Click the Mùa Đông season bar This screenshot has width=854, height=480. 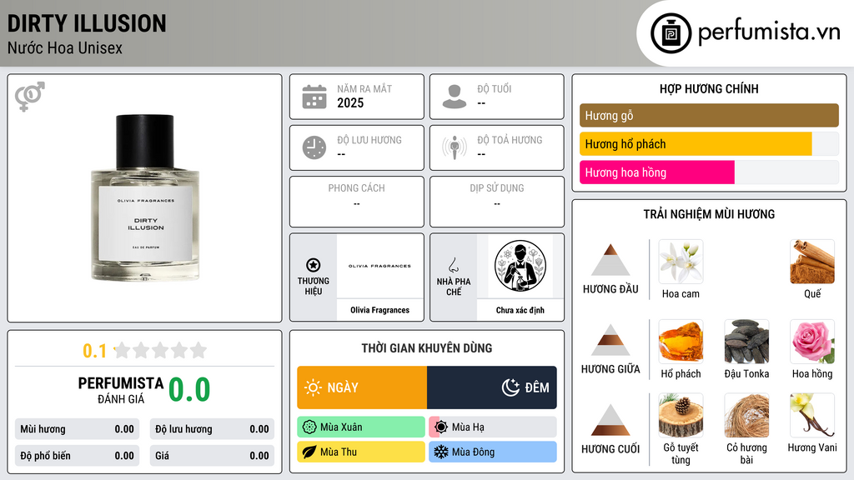point(493,452)
